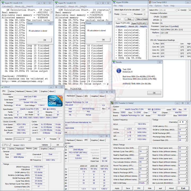The height and width of the screenshot is (191, 191).
Task: Open the File menu in Hyper PI
Action: tap(115, 6)
